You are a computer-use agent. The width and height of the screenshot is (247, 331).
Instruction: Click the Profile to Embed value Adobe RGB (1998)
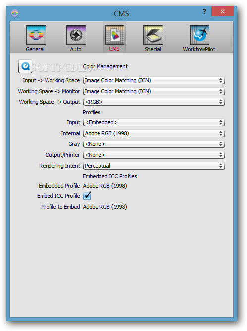pos(105,207)
